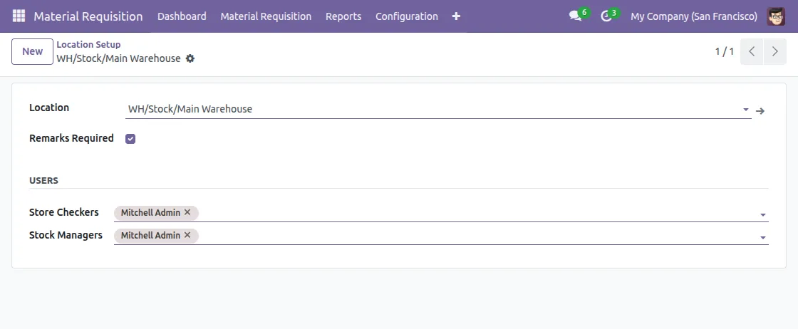Open the Location record via arrow icon
798x329 pixels.
coord(760,110)
